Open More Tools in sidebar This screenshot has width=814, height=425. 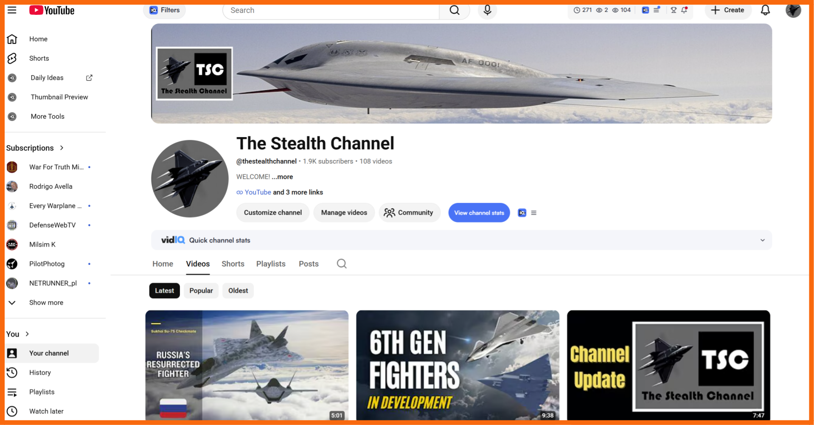pyautogui.click(x=52, y=116)
